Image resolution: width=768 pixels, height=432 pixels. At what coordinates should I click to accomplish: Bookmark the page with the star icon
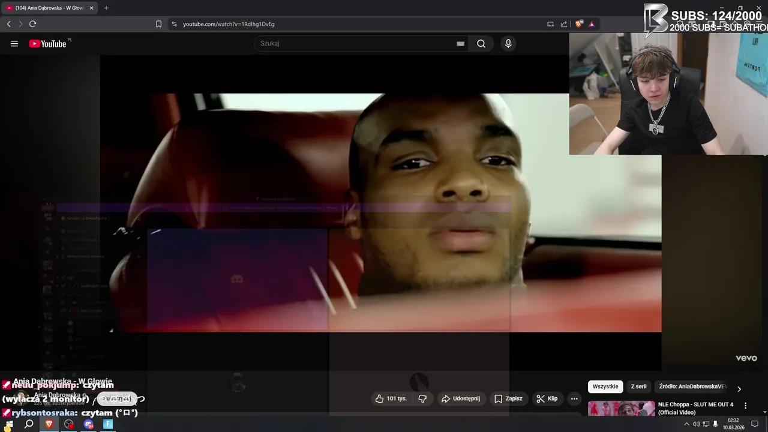click(158, 24)
